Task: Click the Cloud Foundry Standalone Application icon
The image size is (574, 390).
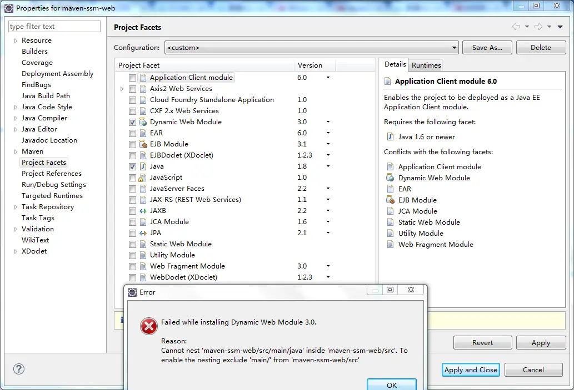Action: [143, 100]
